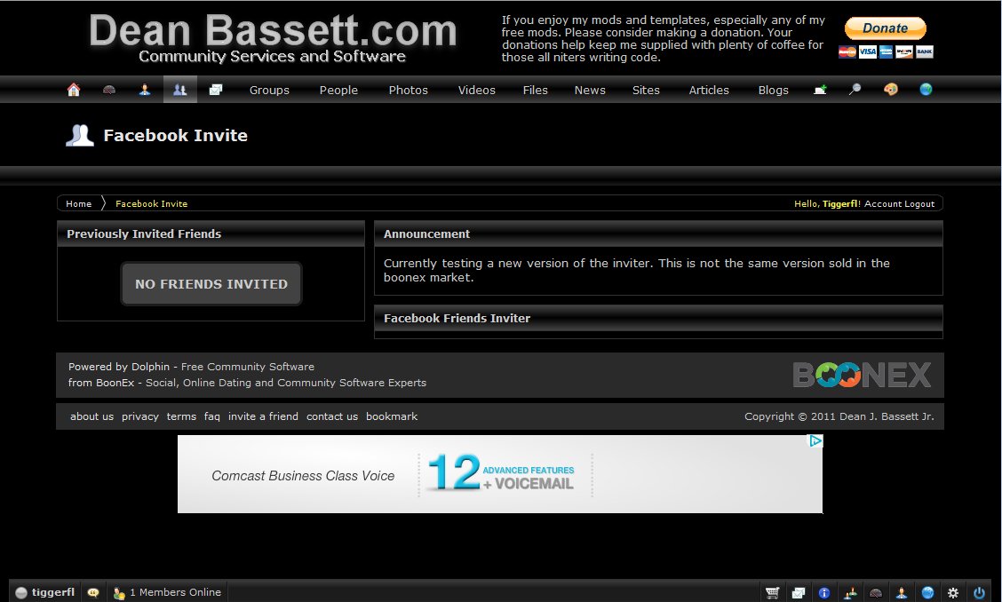Open the privacy footer link
Image resolution: width=1002 pixels, height=602 pixels.
pos(140,416)
